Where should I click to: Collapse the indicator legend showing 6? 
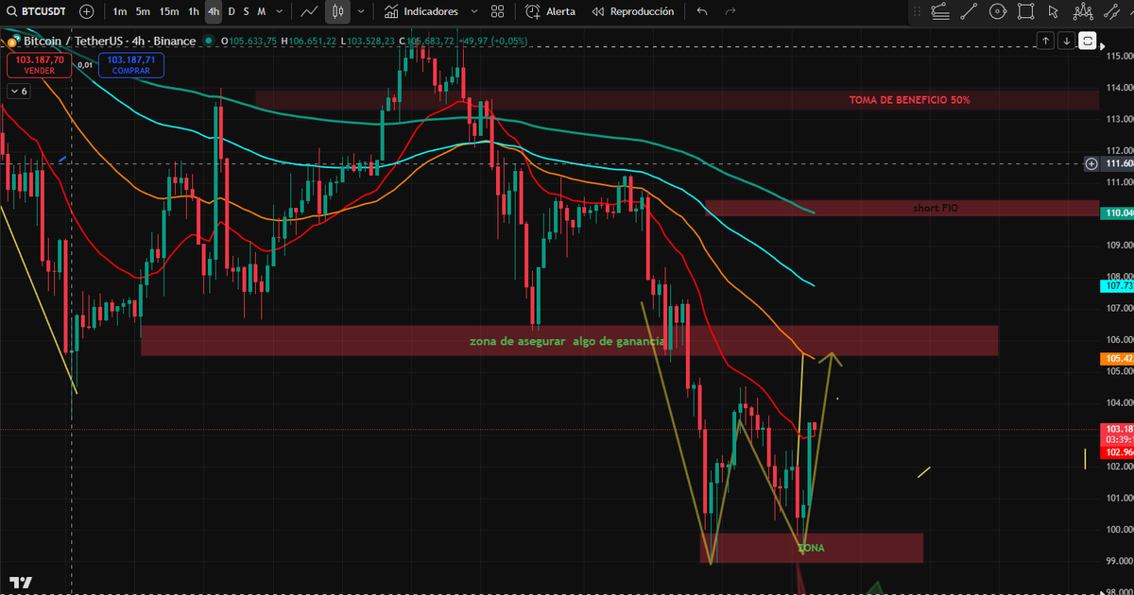tap(18, 92)
